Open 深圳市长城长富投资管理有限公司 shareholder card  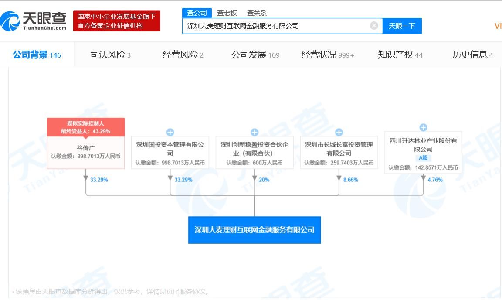pos(339,153)
